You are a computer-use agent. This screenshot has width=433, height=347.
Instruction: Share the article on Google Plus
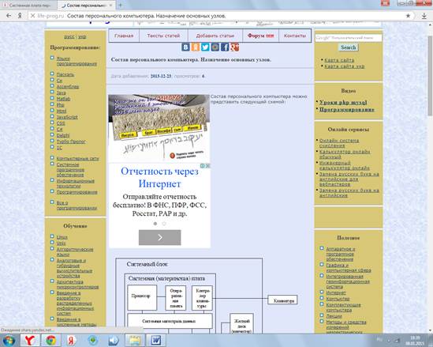(234, 47)
